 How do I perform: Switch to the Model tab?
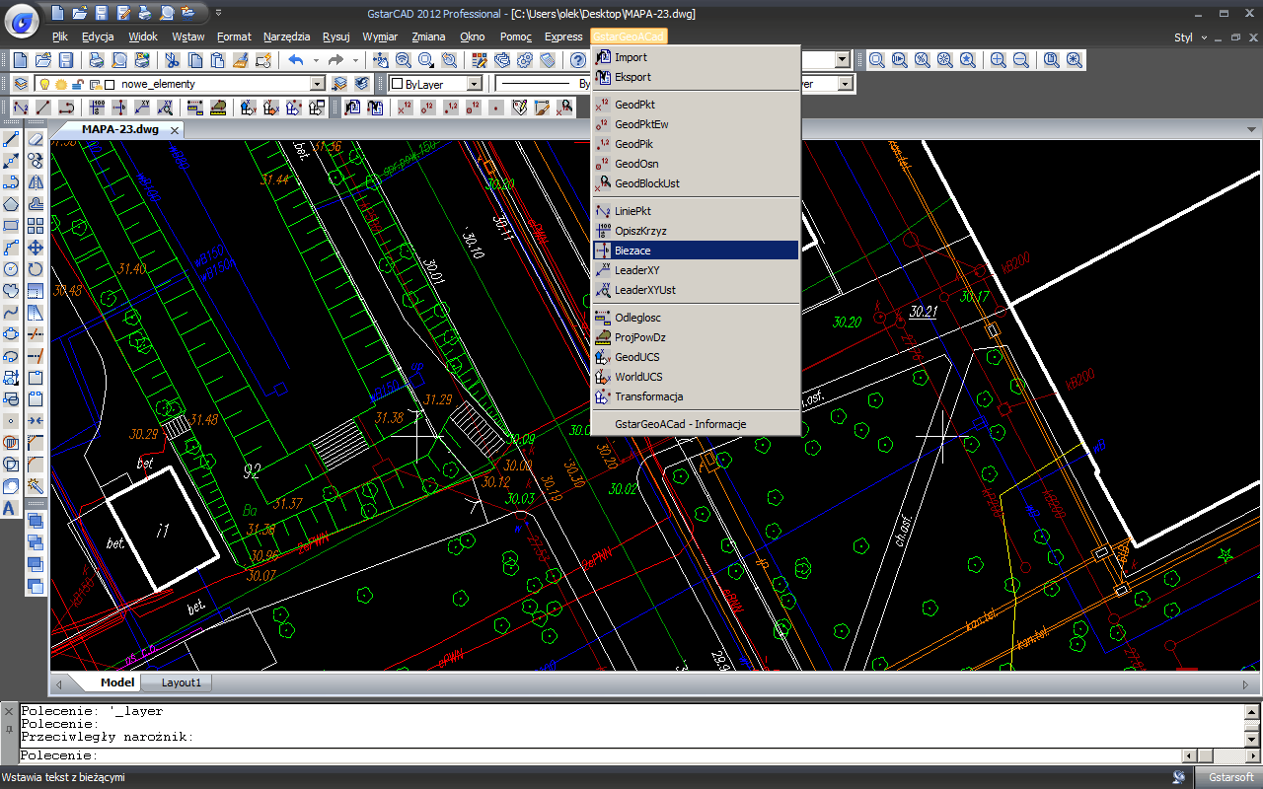tap(117, 682)
